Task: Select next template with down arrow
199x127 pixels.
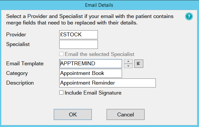Action: pos(128,66)
